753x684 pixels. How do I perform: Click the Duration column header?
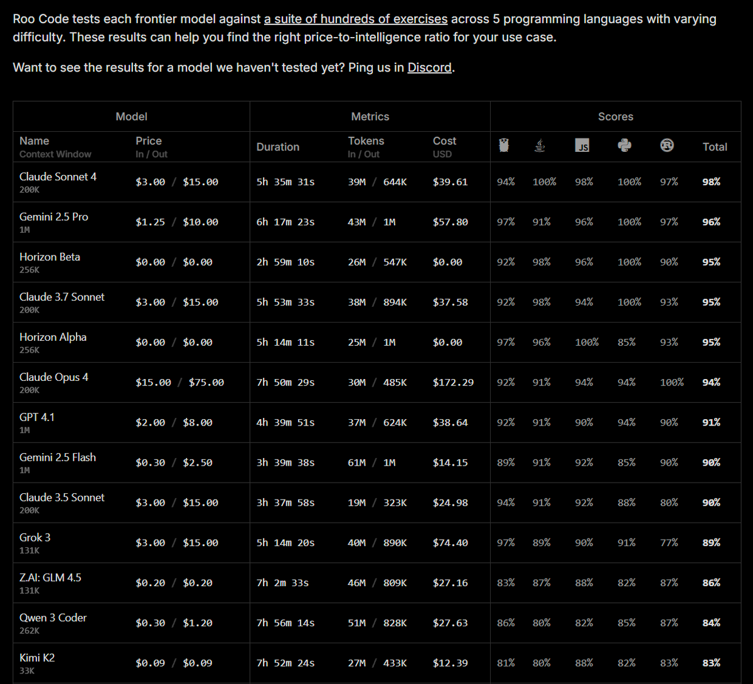[278, 147]
